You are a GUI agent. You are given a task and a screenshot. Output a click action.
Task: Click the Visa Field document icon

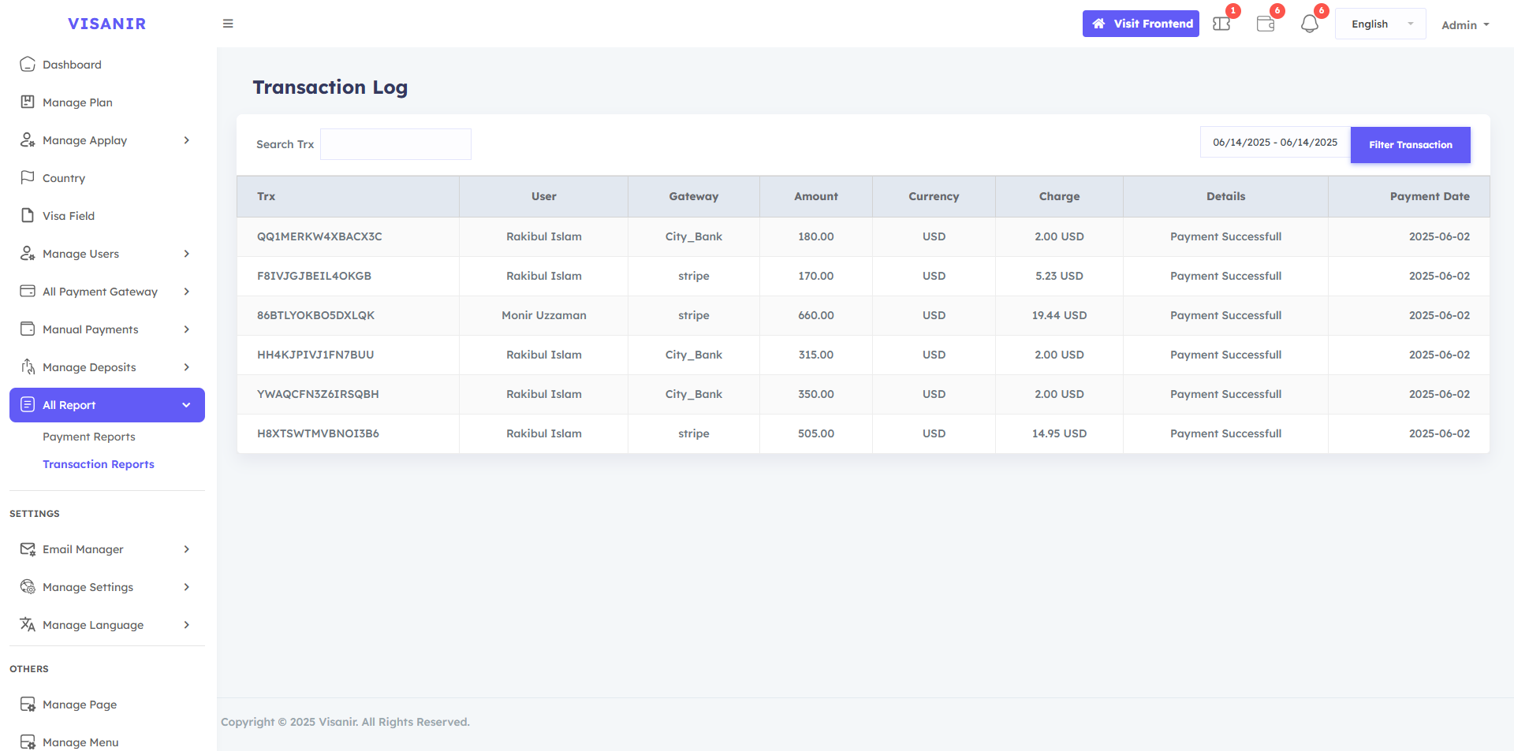coord(28,215)
